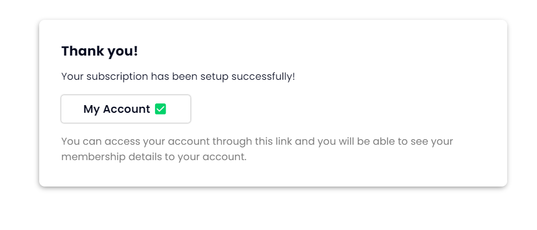Click the "Thank you!" heading

point(99,51)
